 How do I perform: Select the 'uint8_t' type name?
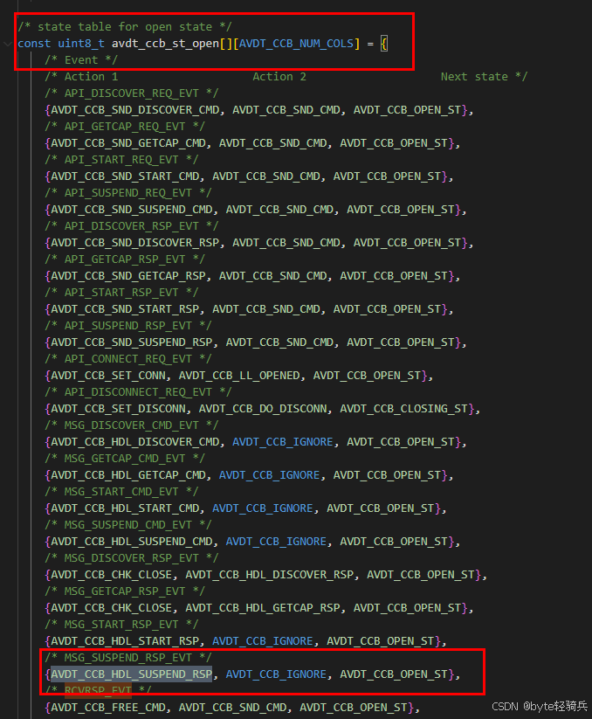tap(81, 44)
